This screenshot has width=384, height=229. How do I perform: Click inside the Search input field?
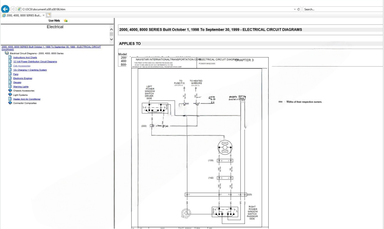click(341, 9)
